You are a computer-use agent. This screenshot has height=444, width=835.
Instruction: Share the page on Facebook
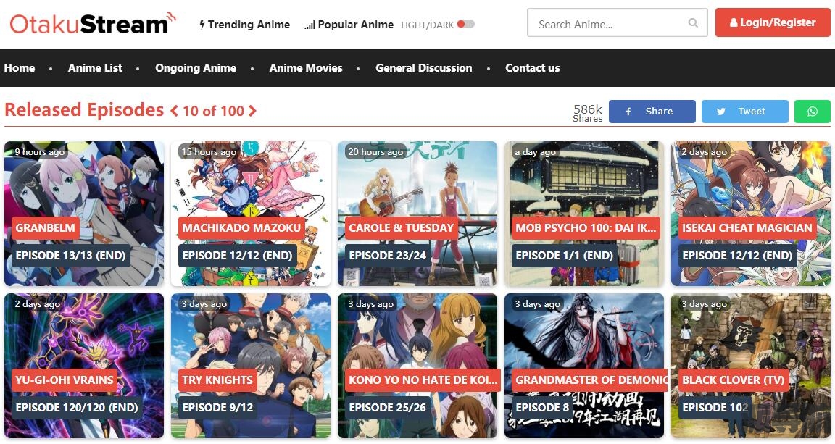pyautogui.click(x=652, y=112)
